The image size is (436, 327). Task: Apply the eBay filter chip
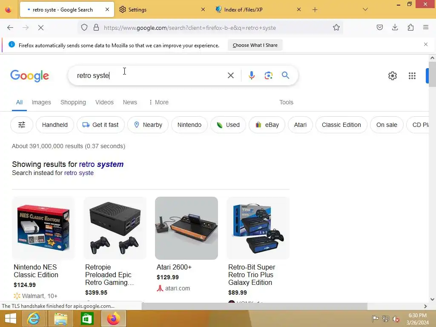click(267, 125)
